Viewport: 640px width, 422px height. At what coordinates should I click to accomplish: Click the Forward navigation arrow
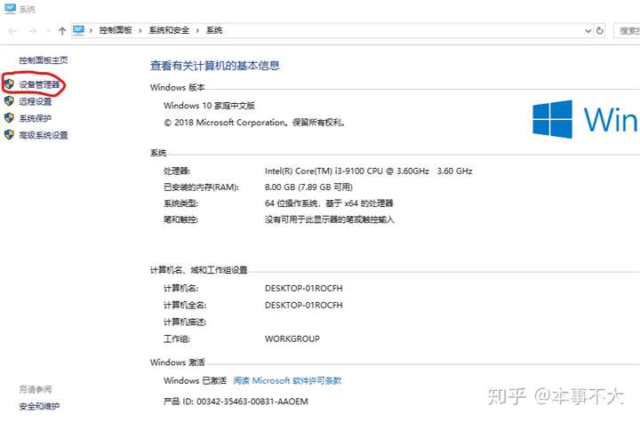click(x=33, y=30)
